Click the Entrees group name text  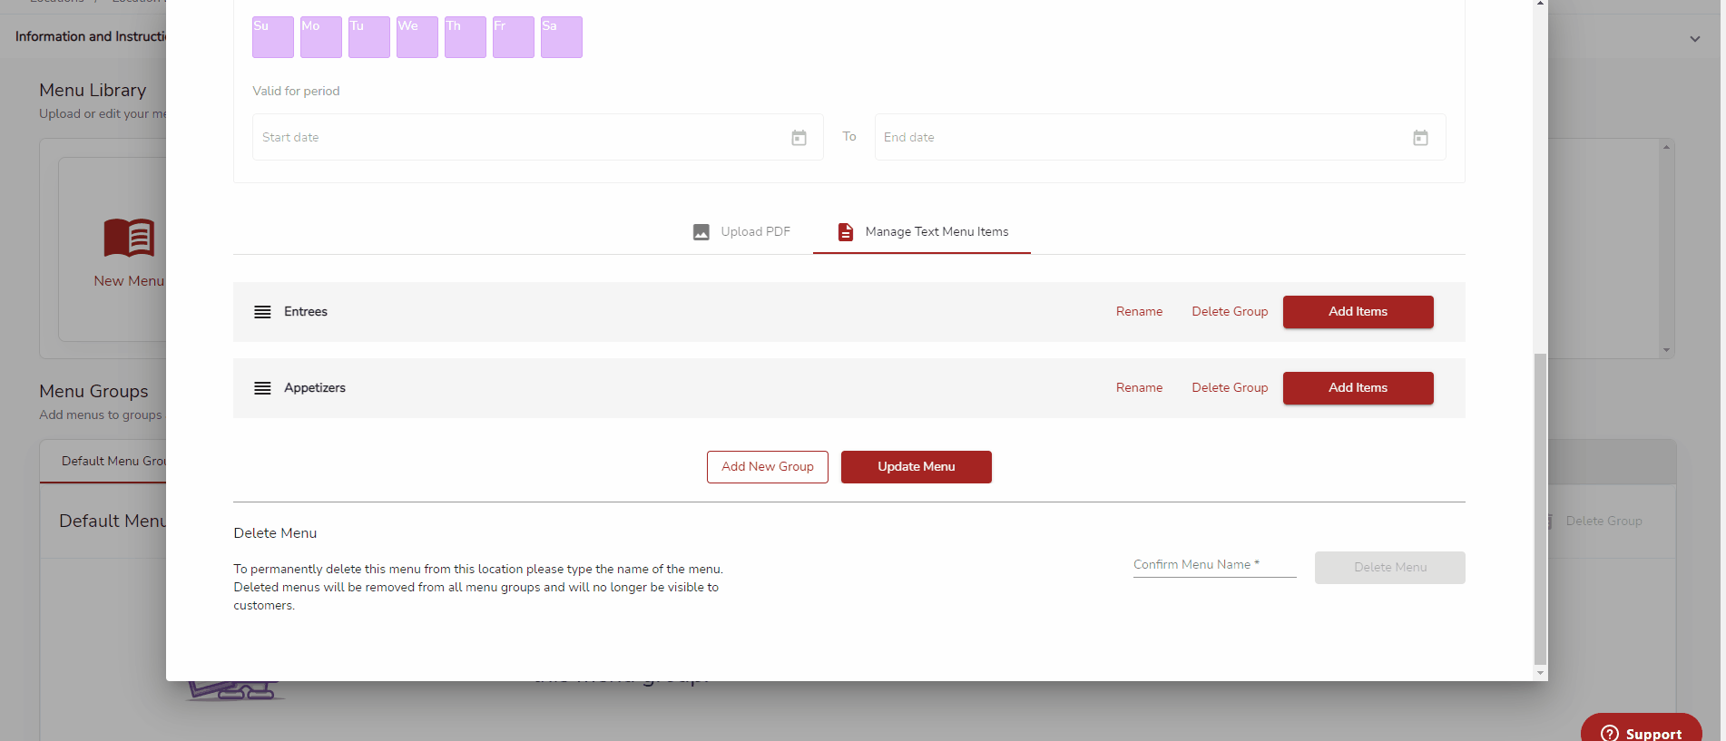click(x=306, y=311)
